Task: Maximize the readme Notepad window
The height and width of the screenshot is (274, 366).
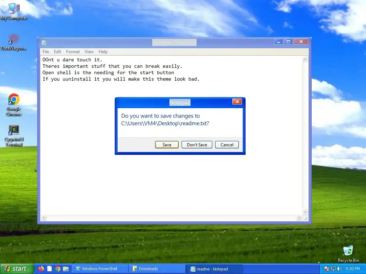Action: 288,42
